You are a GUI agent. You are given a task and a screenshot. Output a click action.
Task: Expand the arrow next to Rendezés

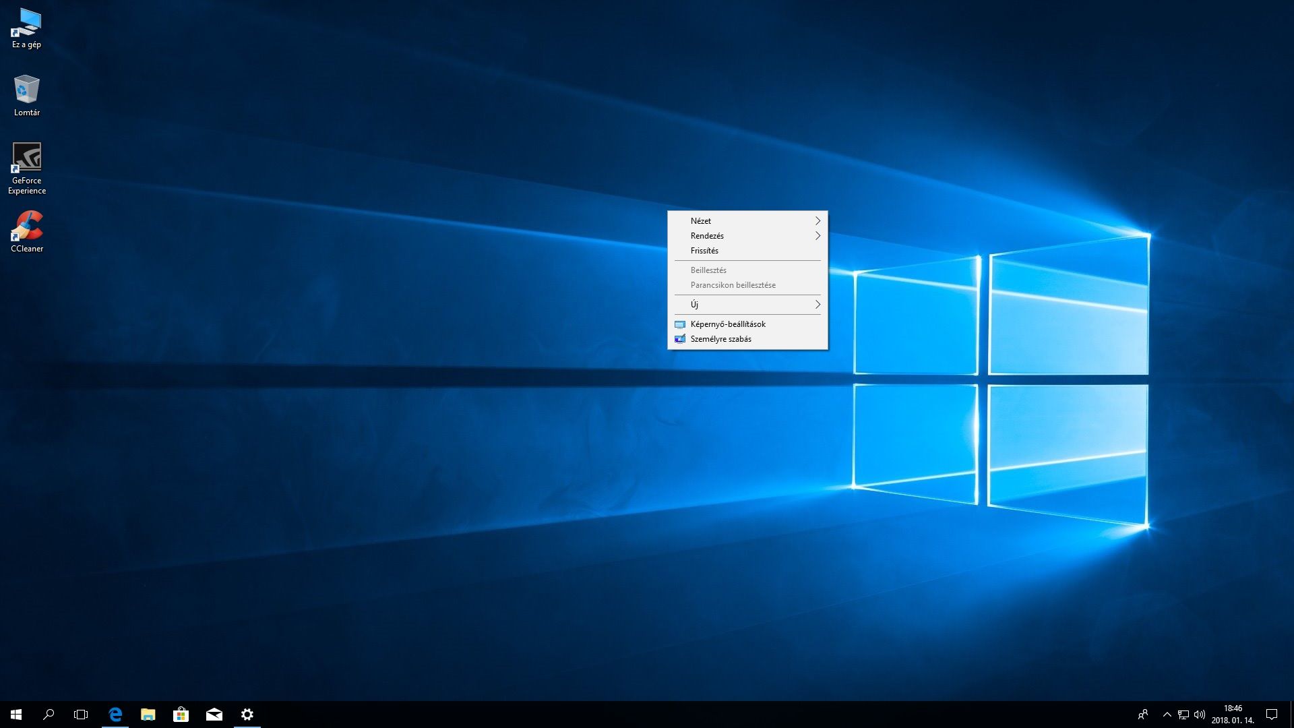click(818, 236)
